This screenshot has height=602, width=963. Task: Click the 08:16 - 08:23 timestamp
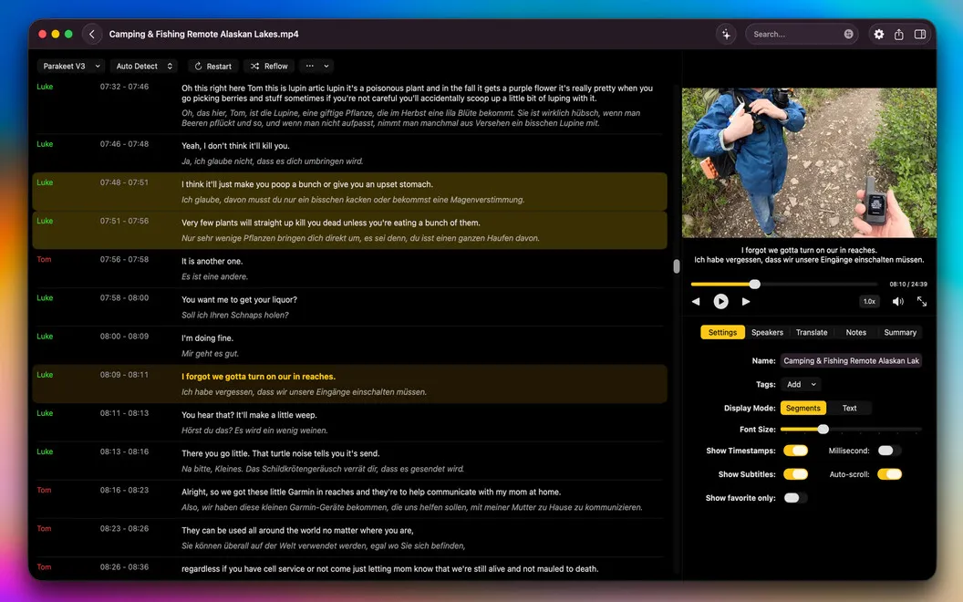point(124,490)
